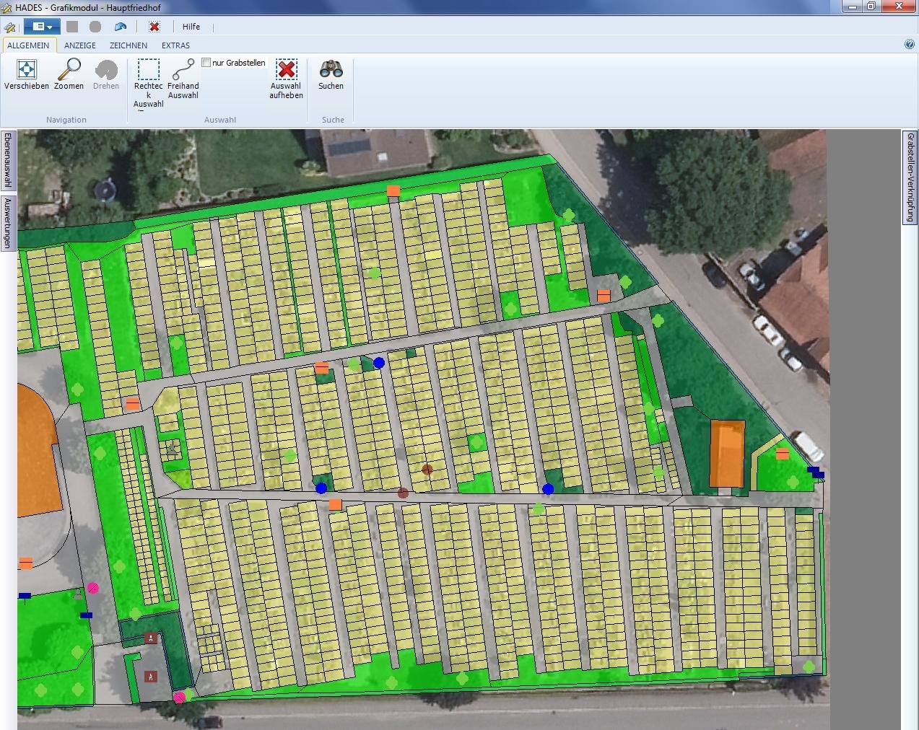
Task: Expand the Ebenenauswahl side panel
Action: 8,160
